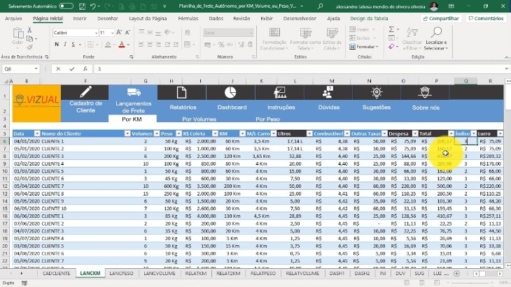This screenshot has width=511, height=287.
Task: Open the number format dropdown
Action: point(251,33)
